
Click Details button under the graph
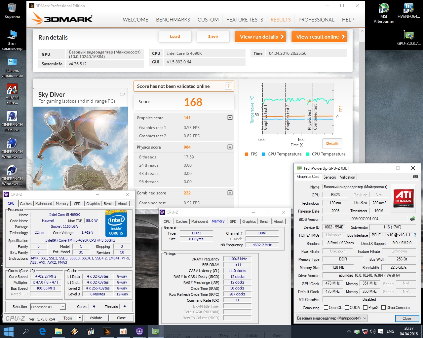(332, 144)
